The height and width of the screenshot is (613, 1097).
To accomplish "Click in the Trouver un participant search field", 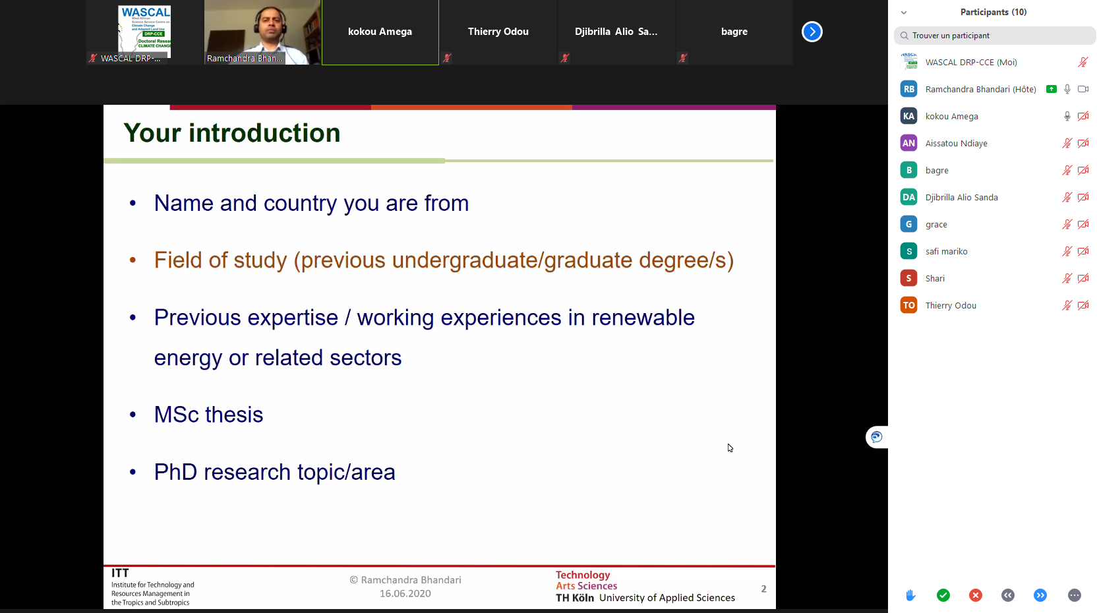I will pos(995,36).
